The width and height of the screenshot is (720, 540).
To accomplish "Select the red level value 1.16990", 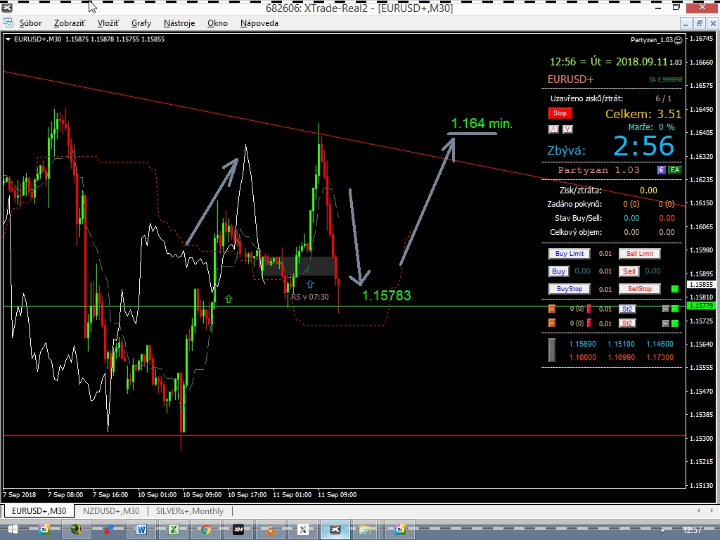I will [x=622, y=357].
